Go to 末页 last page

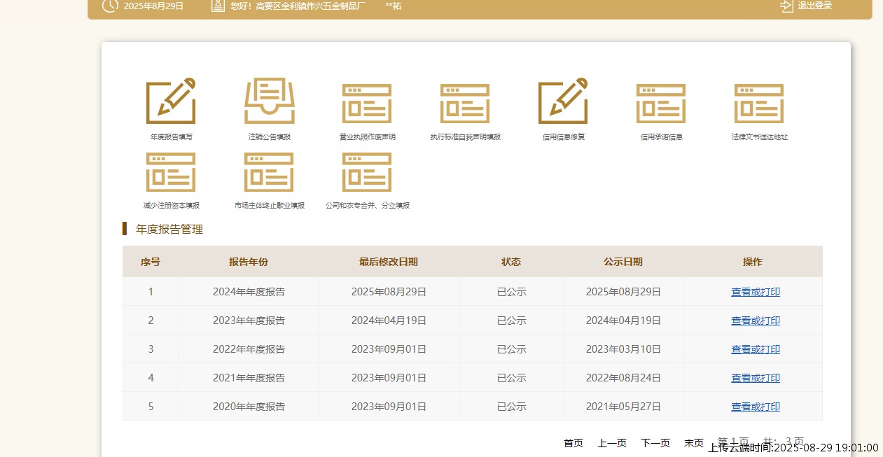(694, 443)
